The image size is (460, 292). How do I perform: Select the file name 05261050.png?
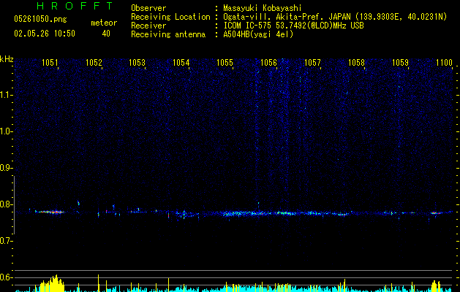pyautogui.click(x=40, y=19)
